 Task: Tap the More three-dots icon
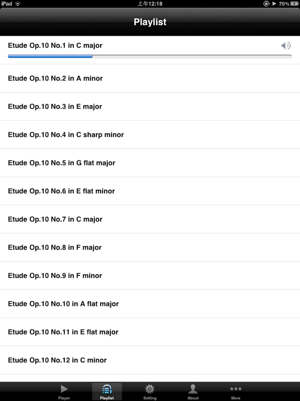coord(236,389)
